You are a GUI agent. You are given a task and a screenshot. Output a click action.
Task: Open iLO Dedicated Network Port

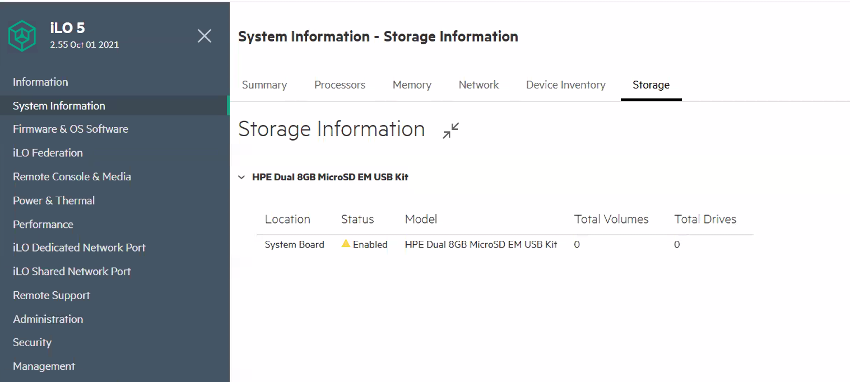pos(79,248)
